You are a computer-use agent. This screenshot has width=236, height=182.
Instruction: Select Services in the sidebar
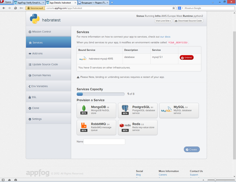(48, 43)
